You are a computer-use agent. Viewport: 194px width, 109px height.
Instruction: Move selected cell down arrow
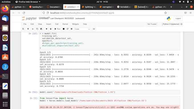pyautogui.click(x=51, y=29)
